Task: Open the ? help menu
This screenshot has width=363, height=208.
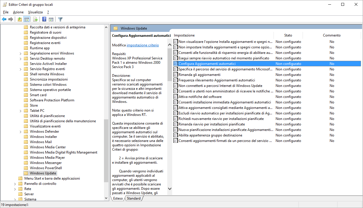Action: tap(48, 12)
